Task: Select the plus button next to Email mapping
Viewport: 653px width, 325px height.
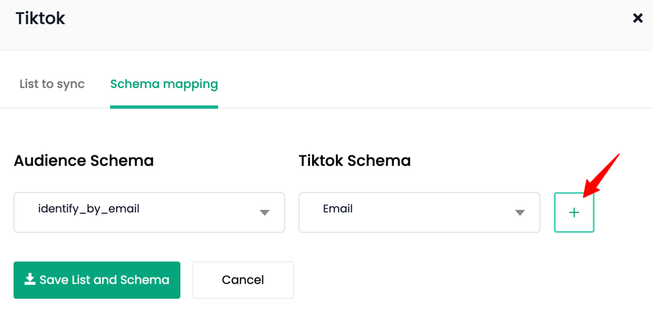Action: (574, 212)
